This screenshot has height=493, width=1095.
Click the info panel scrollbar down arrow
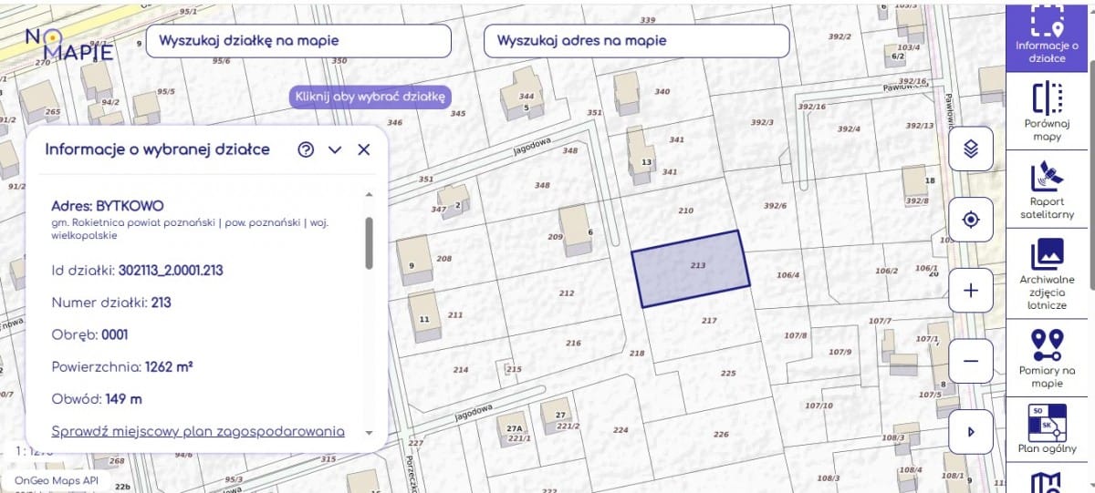pyautogui.click(x=369, y=432)
